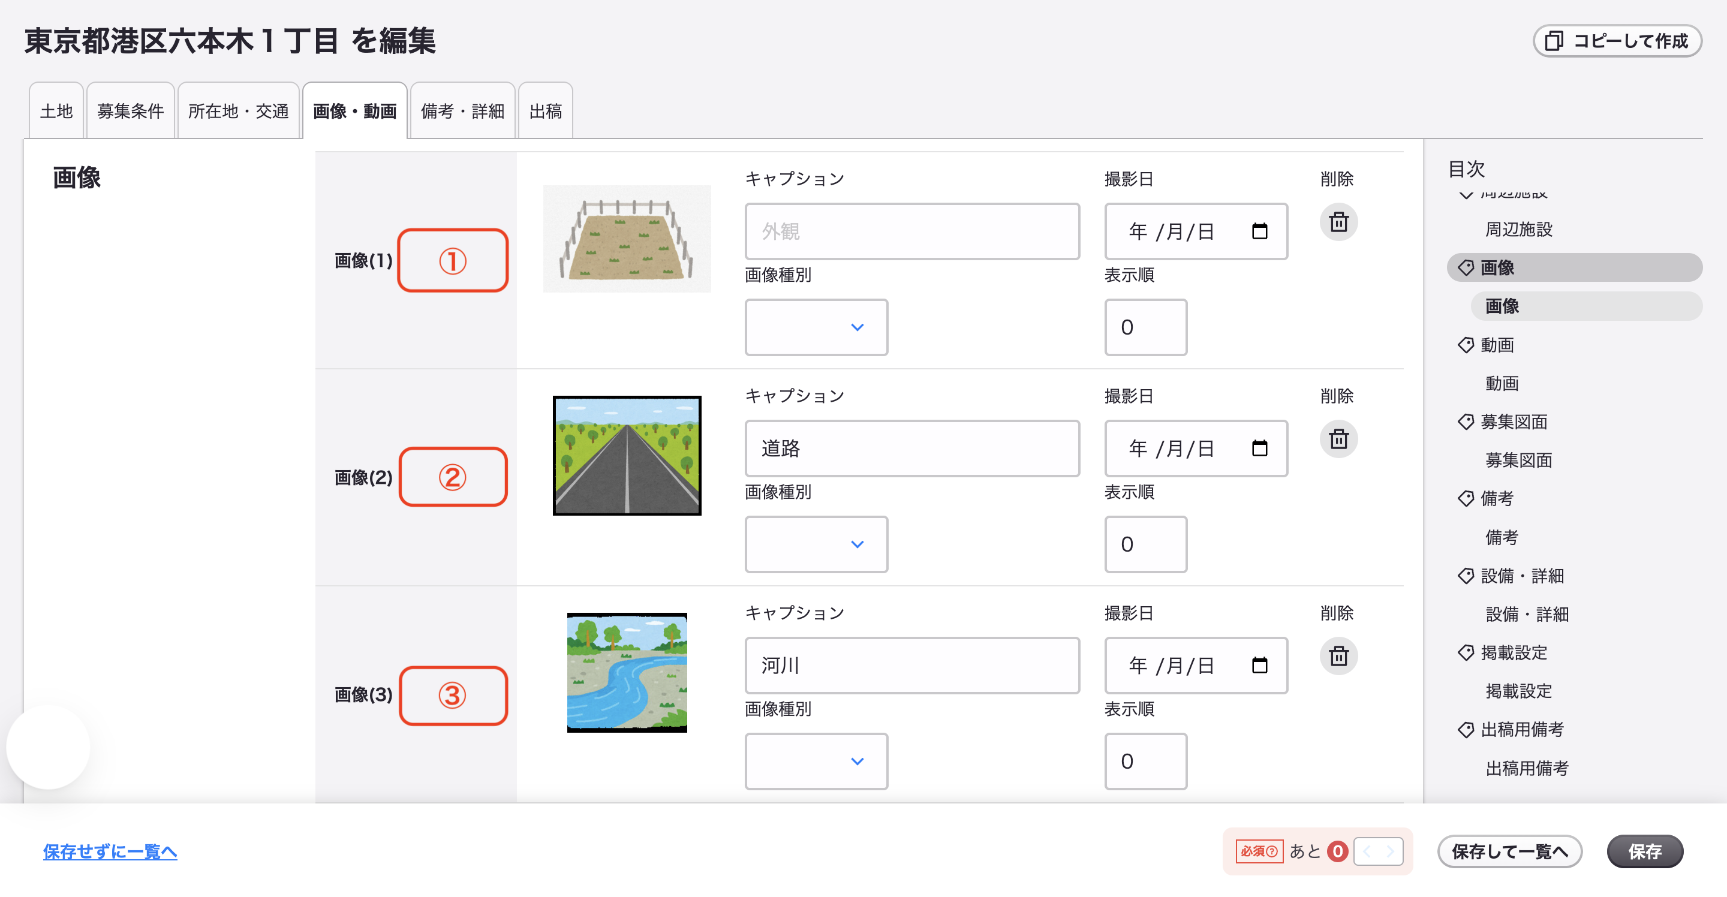Open calendar picker for 道路 image 撮影日
Viewport: 1727px width, 897px height.
tap(1259, 448)
